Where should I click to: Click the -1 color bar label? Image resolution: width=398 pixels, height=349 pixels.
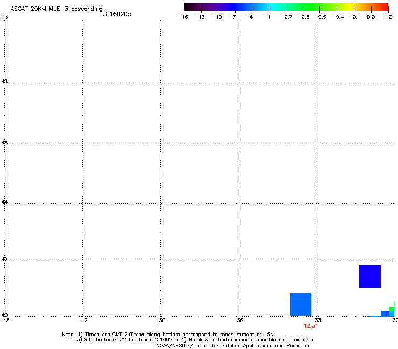[x=267, y=17]
